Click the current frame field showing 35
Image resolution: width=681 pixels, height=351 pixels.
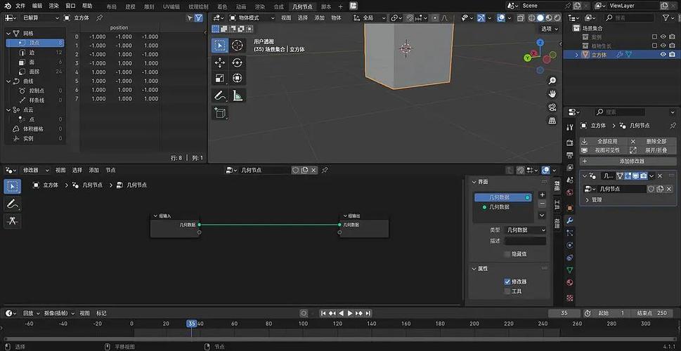click(x=564, y=313)
